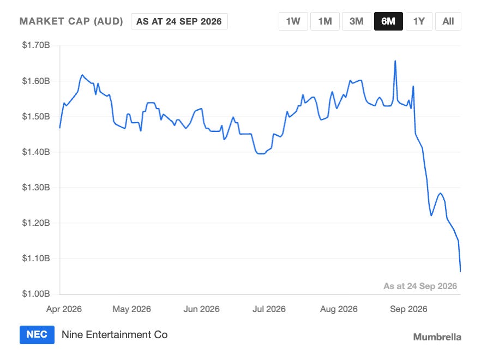The width and height of the screenshot is (481, 360).
Task: Click the final low point of the line
Action: coord(460,271)
